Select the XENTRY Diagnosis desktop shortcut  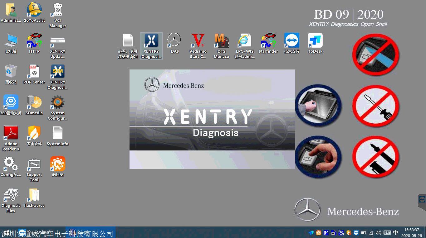(151, 46)
